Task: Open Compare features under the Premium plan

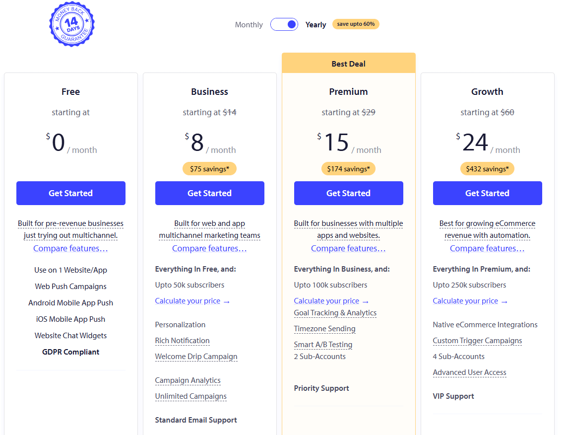Action: pyautogui.click(x=348, y=248)
